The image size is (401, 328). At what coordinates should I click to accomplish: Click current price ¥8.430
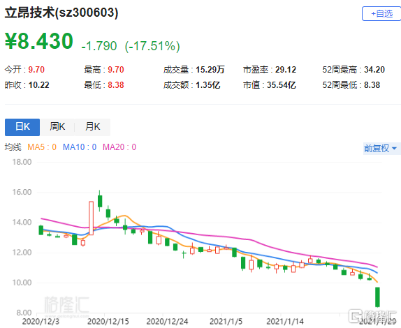point(39,41)
